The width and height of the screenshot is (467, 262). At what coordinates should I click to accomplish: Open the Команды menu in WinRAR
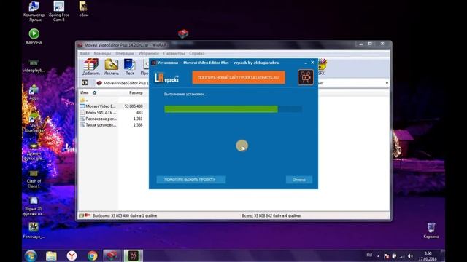pos(102,53)
